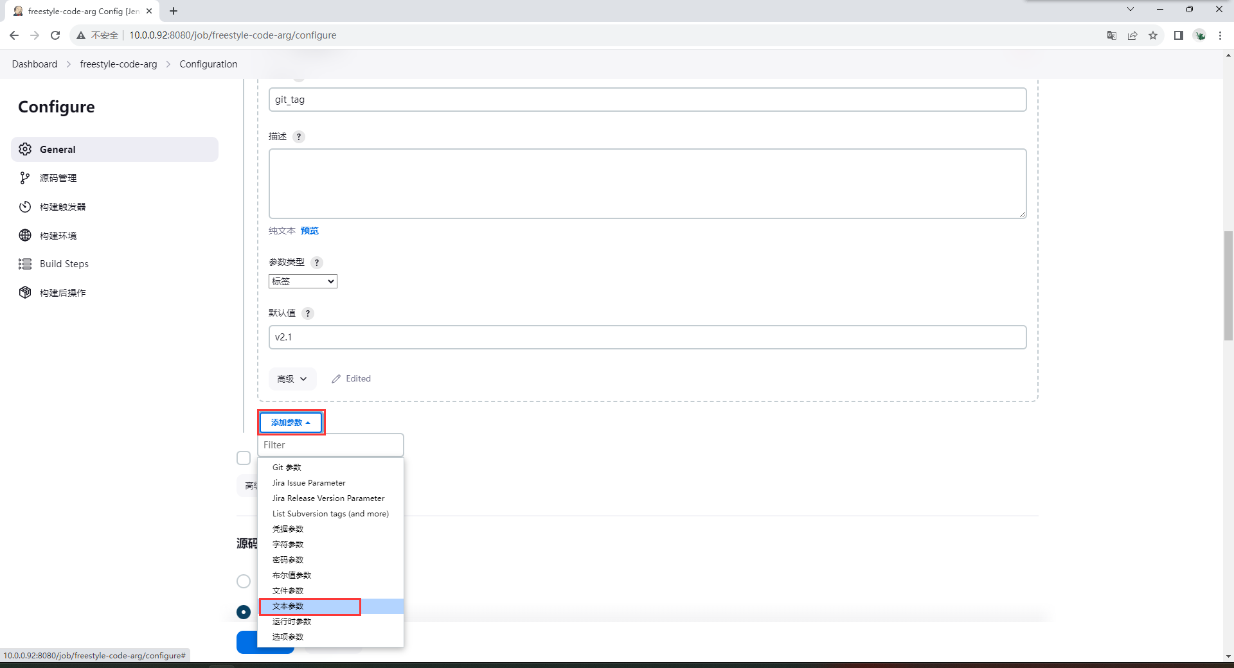Select the unselected source-control radio button
The width and height of the screenshot is (1234, 668).
point(244,581)
